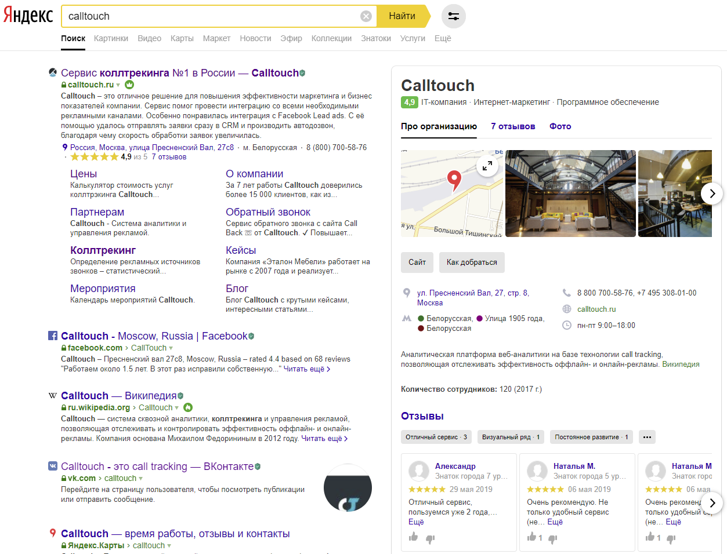This screenshot has height=554, width=727.
Task: Filter reviews by Отличный сервис tag
Action: click(436, 437)
